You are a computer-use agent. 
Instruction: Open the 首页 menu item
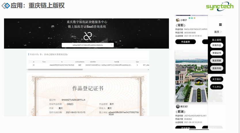(217, 32)
